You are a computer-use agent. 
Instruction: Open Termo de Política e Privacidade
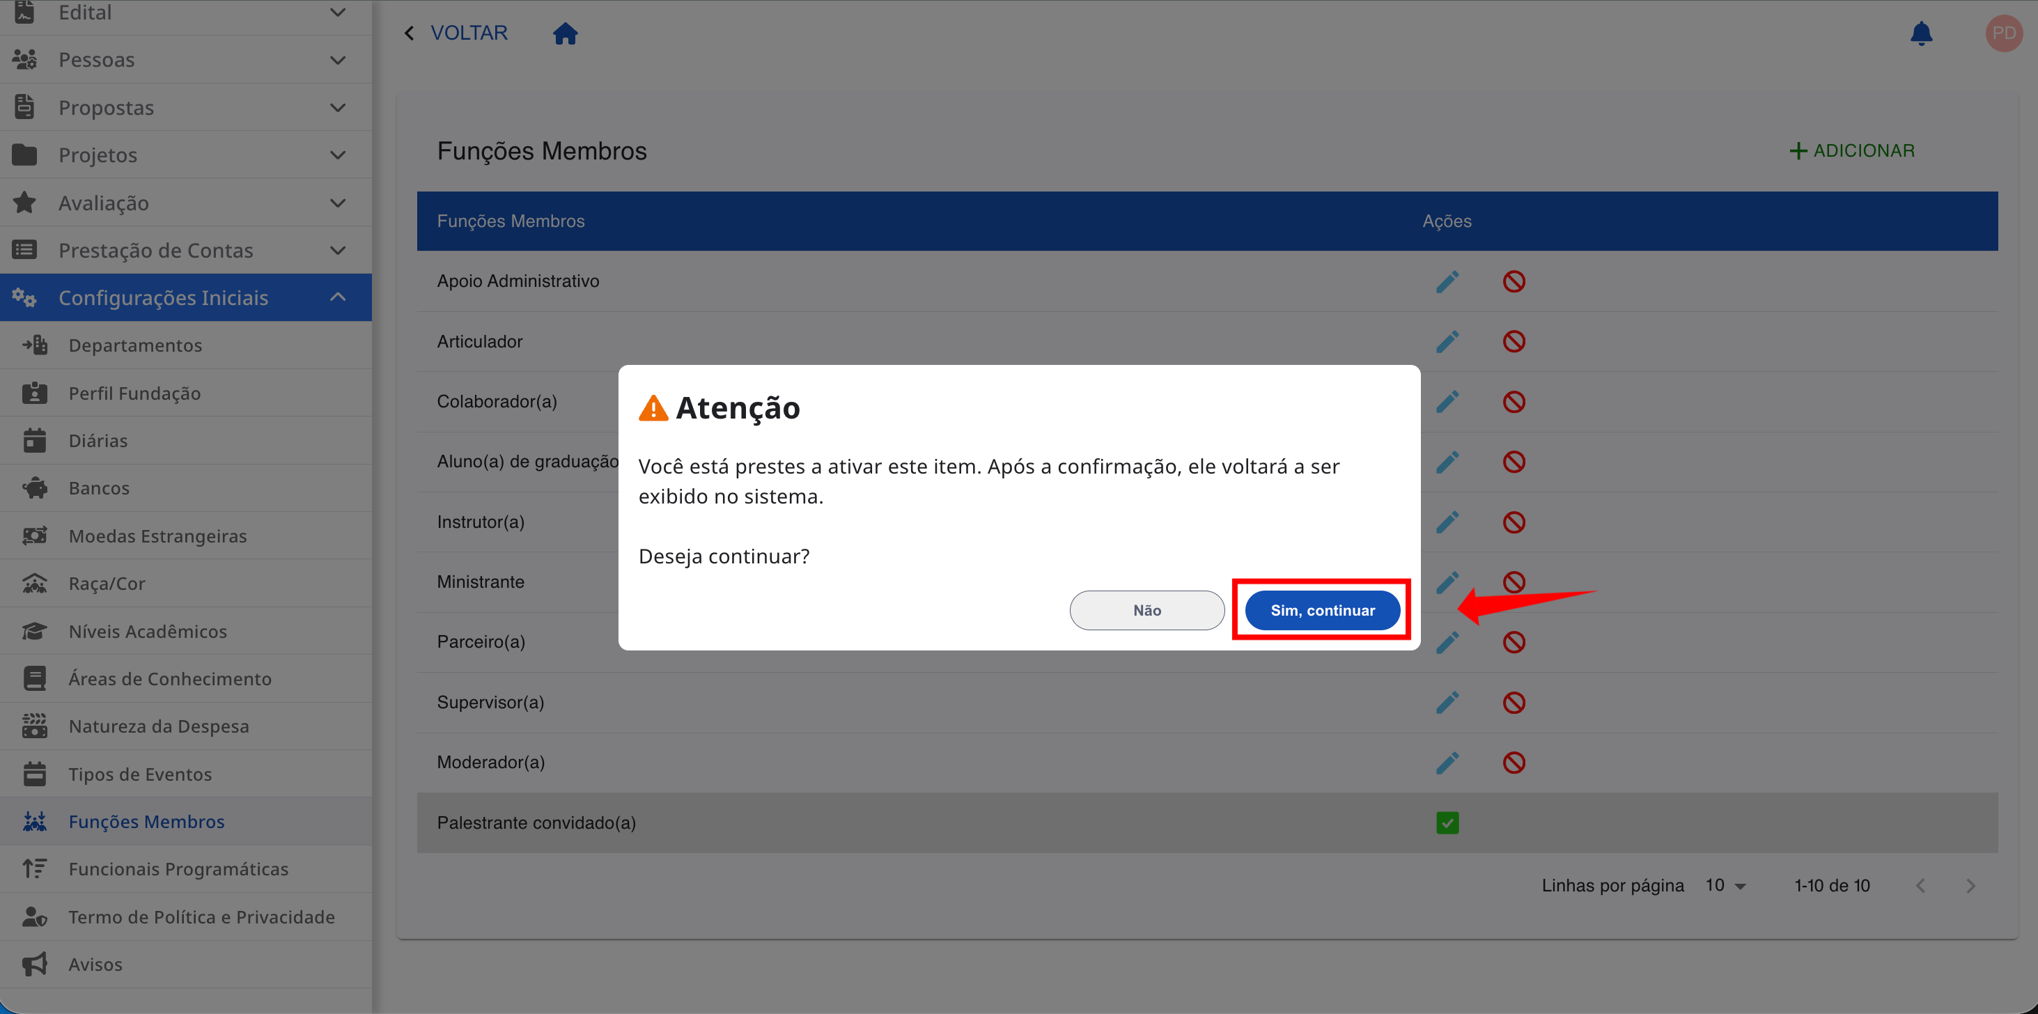(186, 916)
